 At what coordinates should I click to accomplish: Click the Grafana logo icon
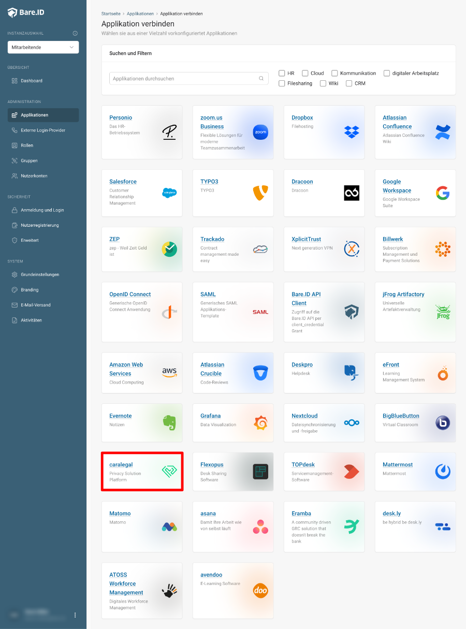[x=260, y=423]
